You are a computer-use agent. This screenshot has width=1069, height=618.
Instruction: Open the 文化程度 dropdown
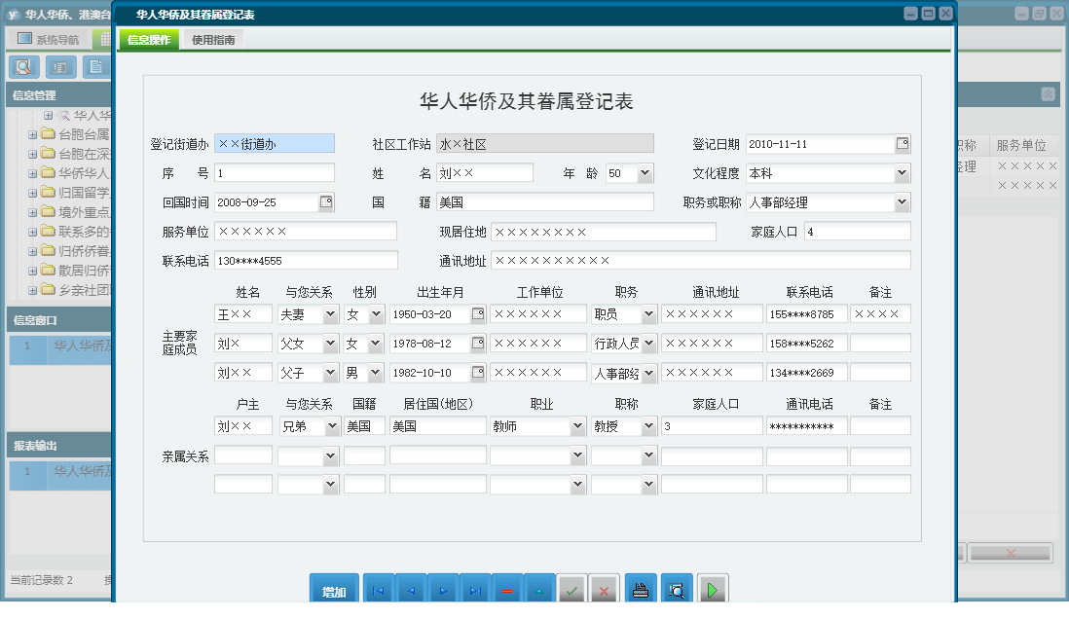click(x=902, y=173)
